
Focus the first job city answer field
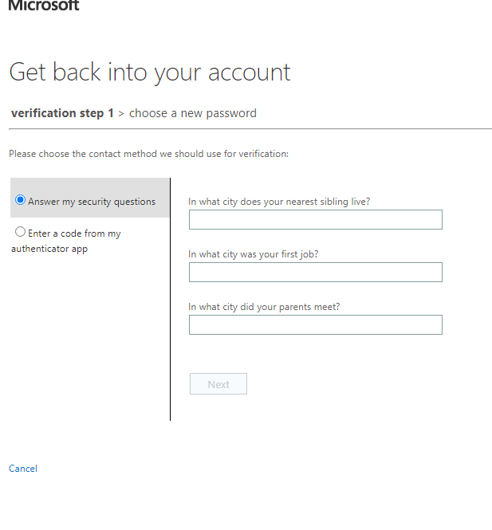[315, 273]
